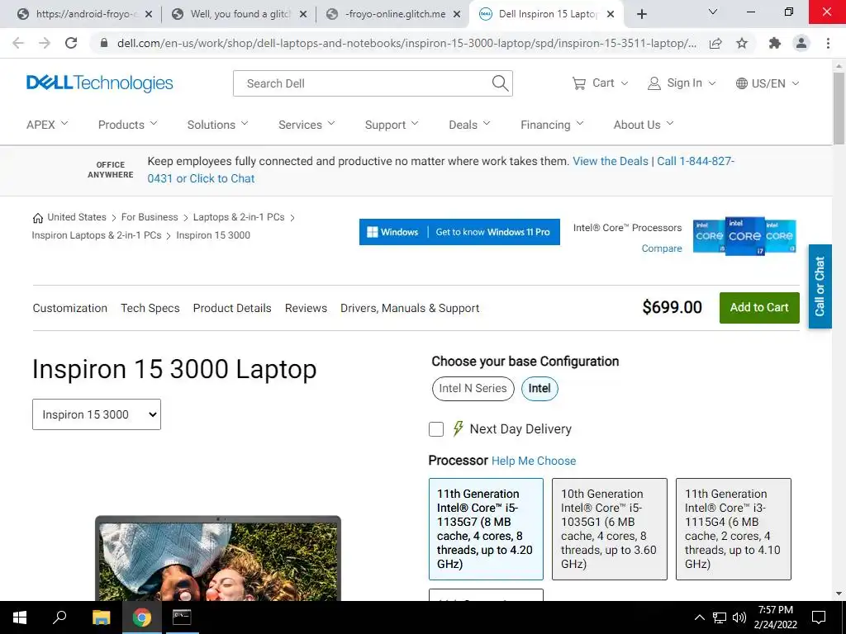The height and width of the screenshot is (634, 846).
Task: Open the Windows Start menu
Action: pos(20,617)
